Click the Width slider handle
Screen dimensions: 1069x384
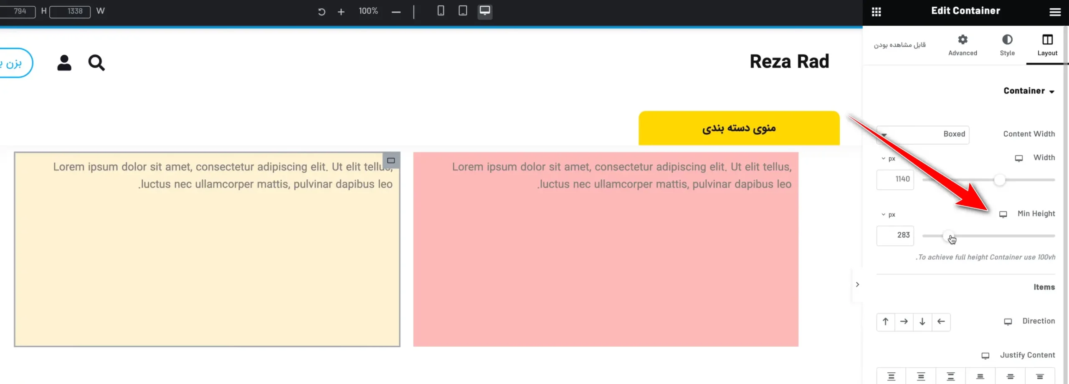[999, 180]
